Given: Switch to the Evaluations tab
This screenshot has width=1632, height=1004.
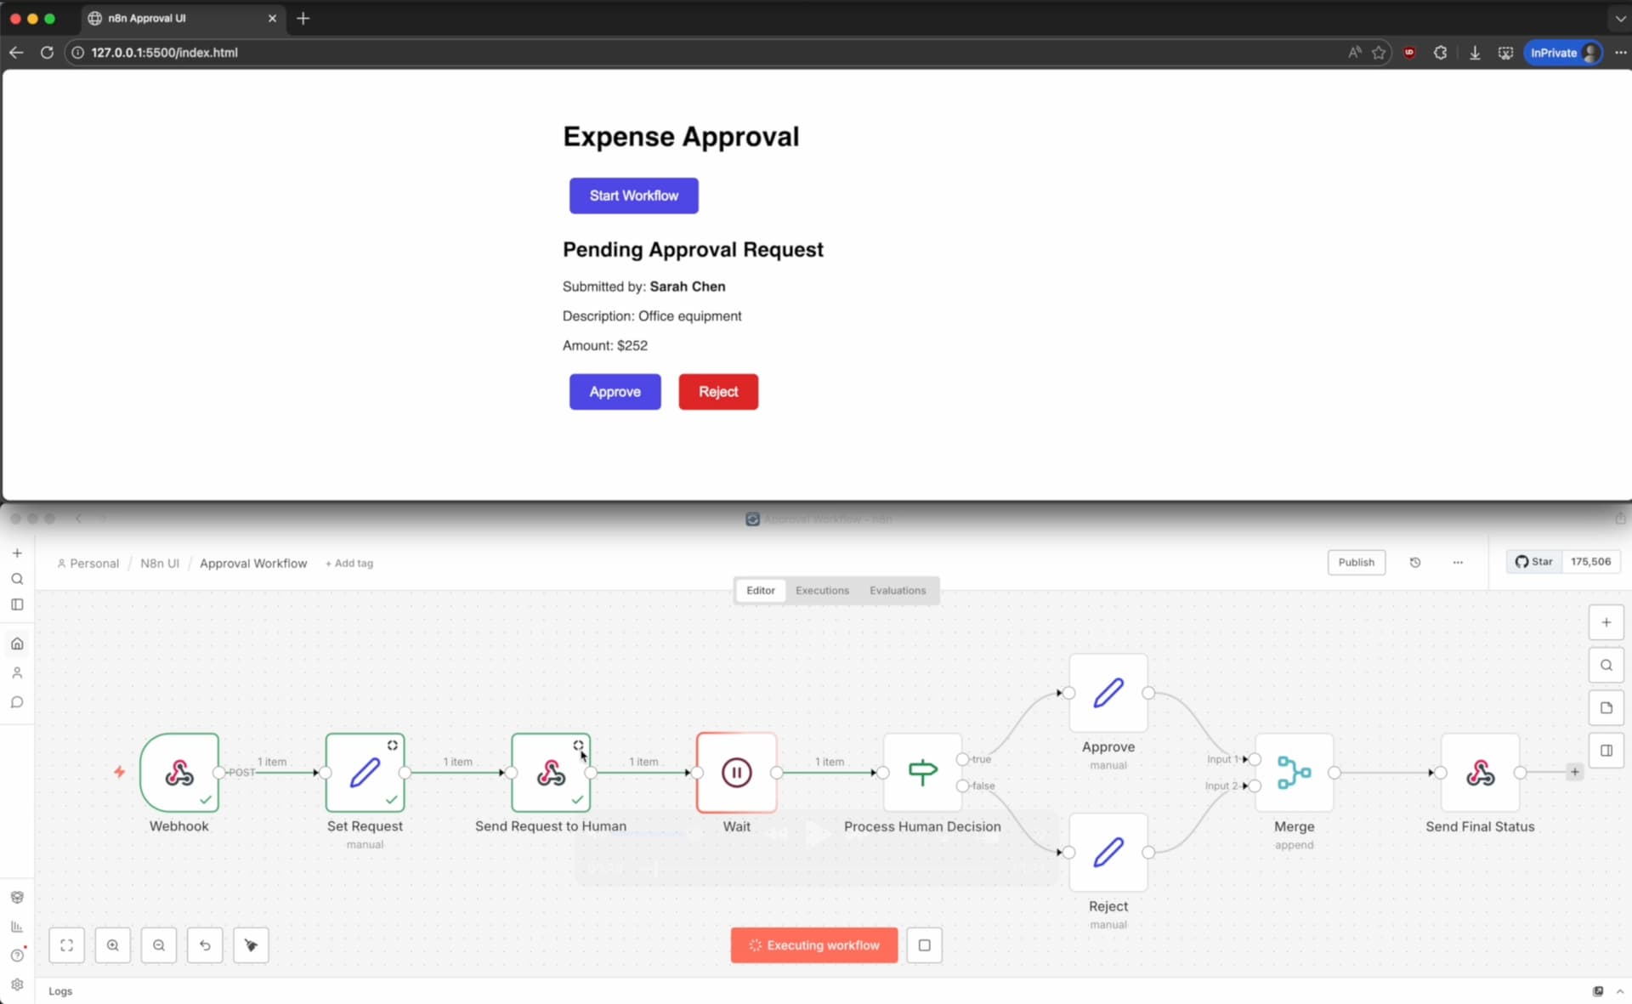Looking at the screenshot, I should pos(897,590).
